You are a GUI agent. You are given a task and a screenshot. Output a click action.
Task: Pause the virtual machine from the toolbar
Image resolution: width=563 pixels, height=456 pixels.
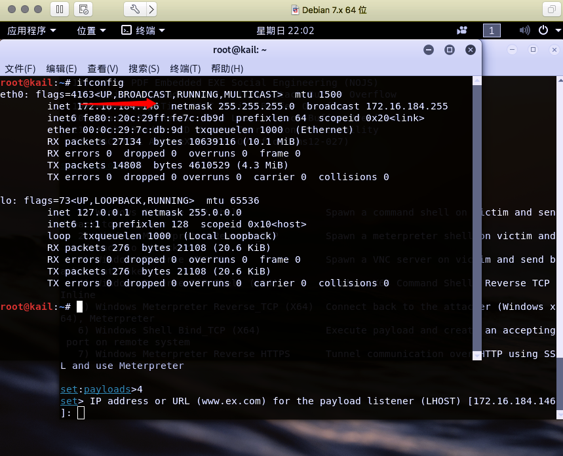click(58, 10)
